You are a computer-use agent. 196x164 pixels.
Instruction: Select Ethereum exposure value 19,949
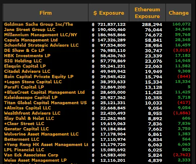153,71
